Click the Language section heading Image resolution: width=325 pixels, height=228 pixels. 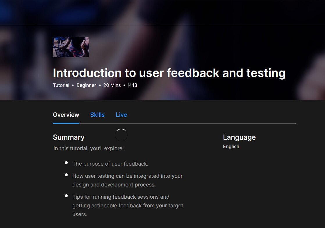[x=239, y=137]
